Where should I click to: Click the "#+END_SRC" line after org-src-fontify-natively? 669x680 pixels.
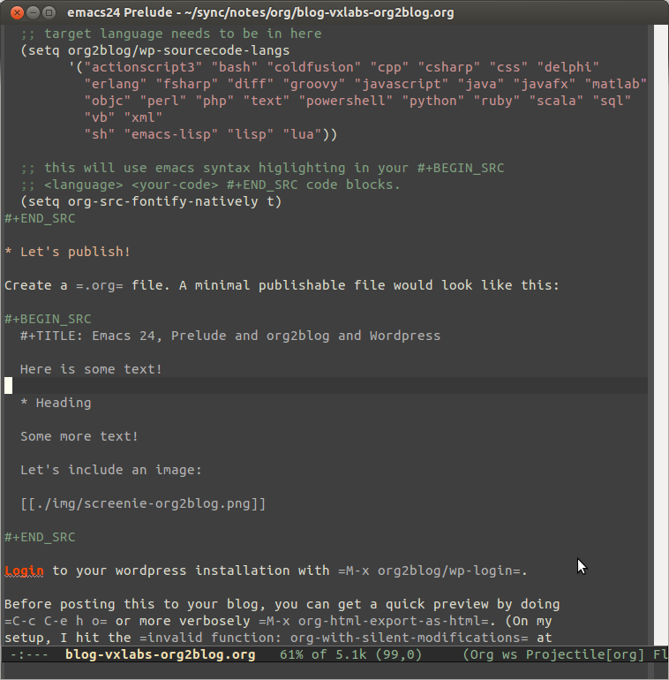click(x=40, y=219)
